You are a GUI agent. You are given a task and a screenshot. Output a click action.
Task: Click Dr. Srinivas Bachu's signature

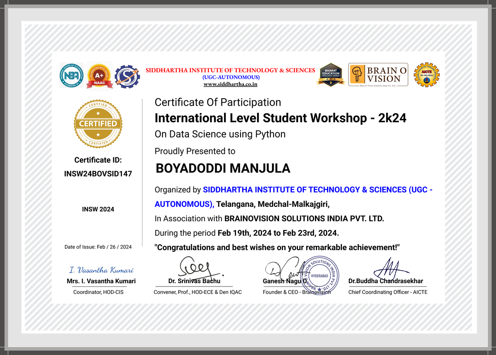tap(198, 268)
